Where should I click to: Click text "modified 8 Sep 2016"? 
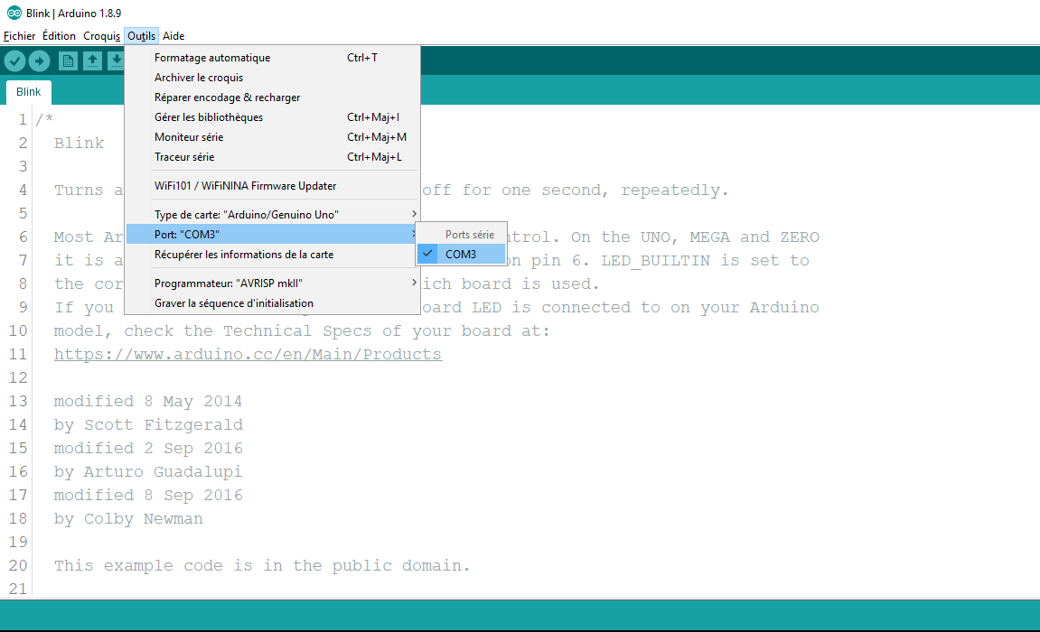coord(148,496)
